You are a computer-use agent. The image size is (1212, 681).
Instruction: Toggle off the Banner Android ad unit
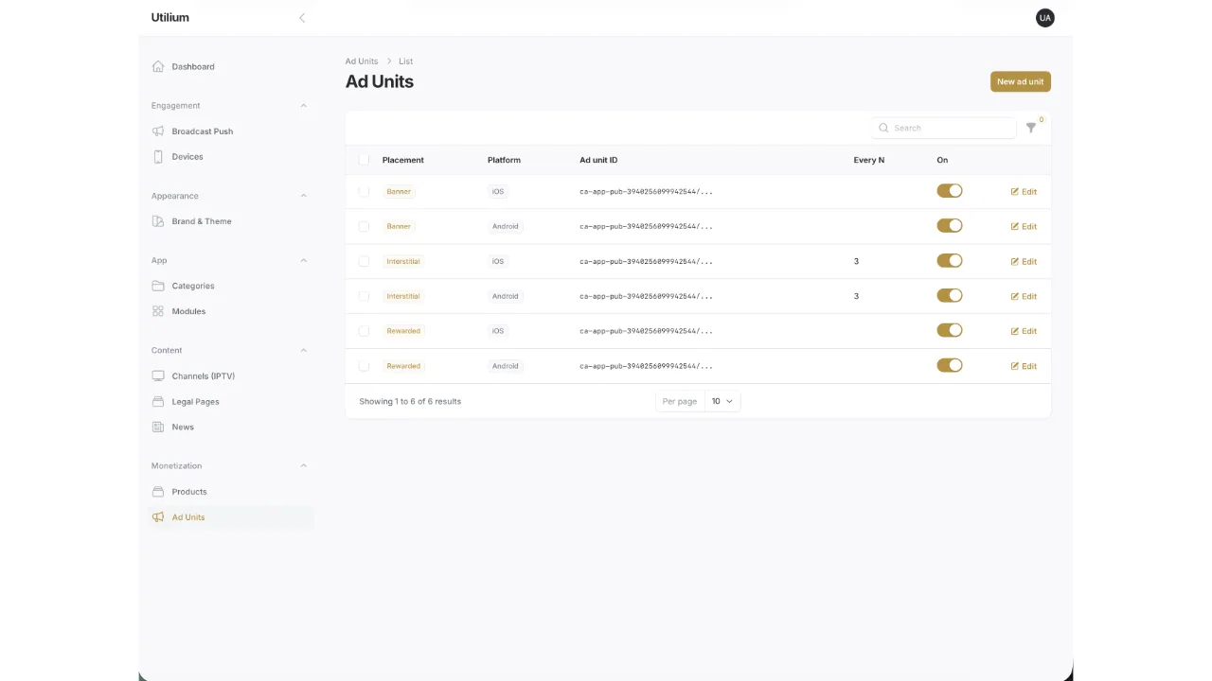pyautogui.click(x=950, y=226)
